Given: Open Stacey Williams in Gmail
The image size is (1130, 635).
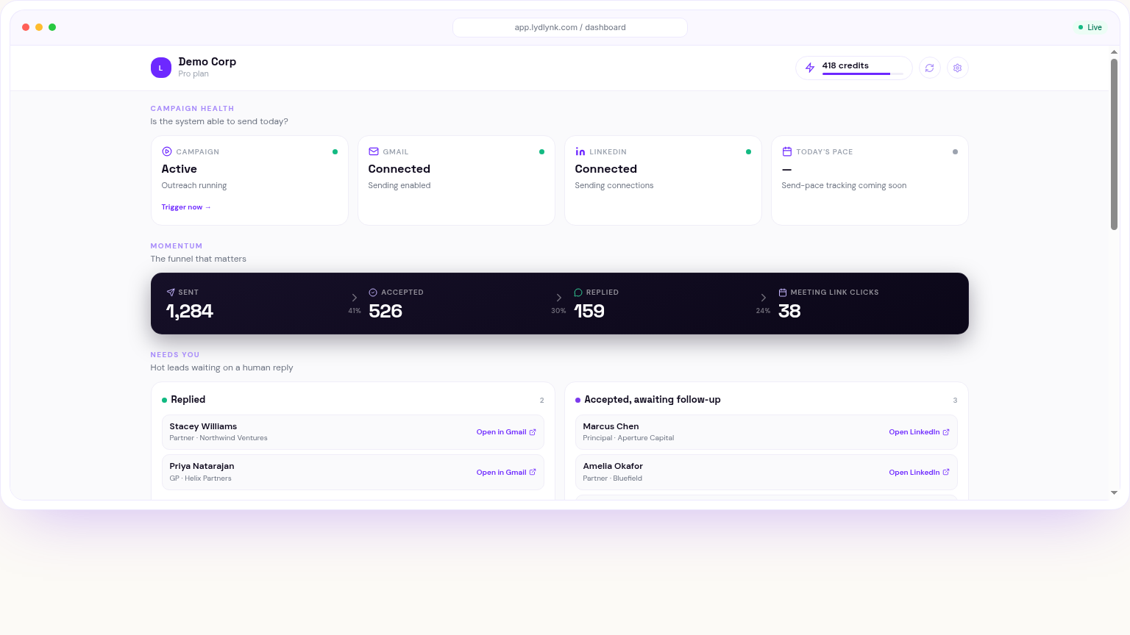Looking at the screenshot, I should coord(506,432).
